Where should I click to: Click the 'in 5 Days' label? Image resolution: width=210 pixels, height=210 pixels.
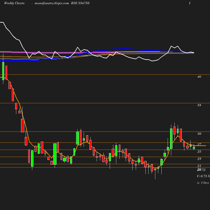(x=203, y=183)
